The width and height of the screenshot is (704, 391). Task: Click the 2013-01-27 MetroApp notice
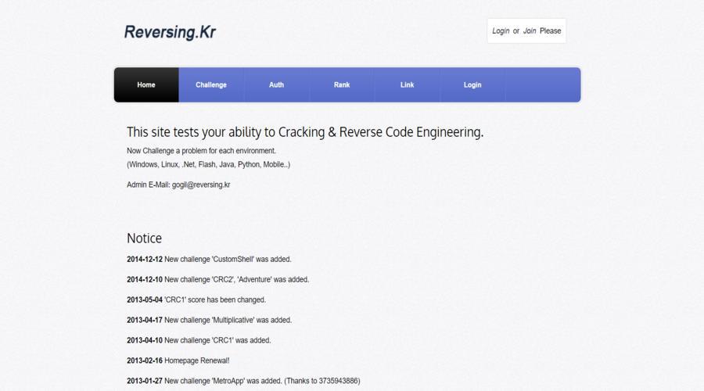point(243,381)
